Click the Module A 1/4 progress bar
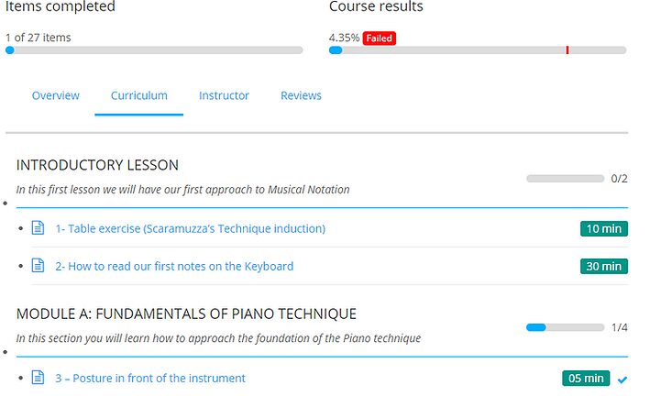Screen dimensions: 672x396 tap(563, 327)
